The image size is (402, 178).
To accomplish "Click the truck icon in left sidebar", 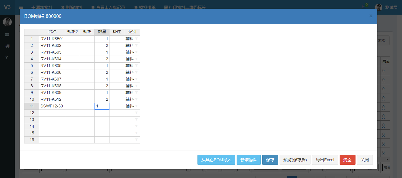I will (7, 46).
